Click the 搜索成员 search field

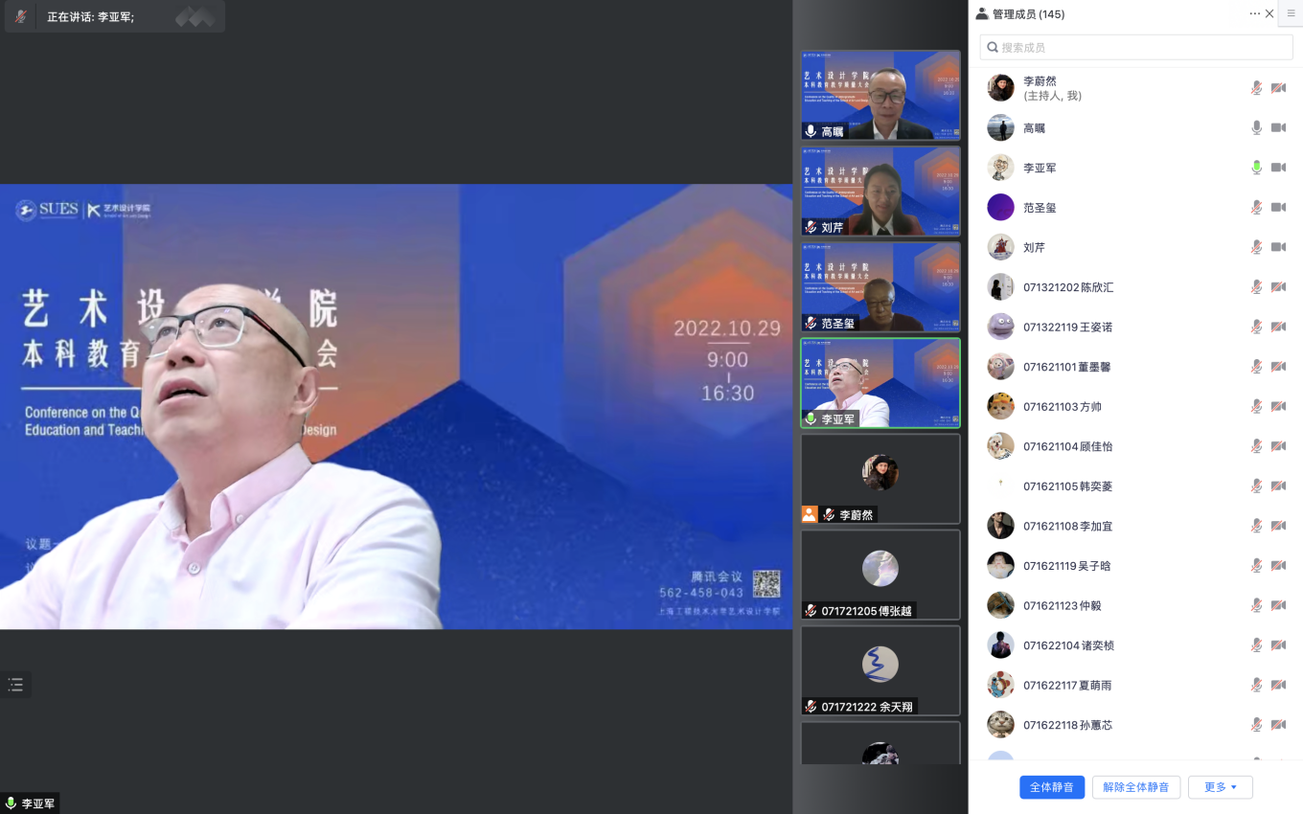(x=1135, y=47)
